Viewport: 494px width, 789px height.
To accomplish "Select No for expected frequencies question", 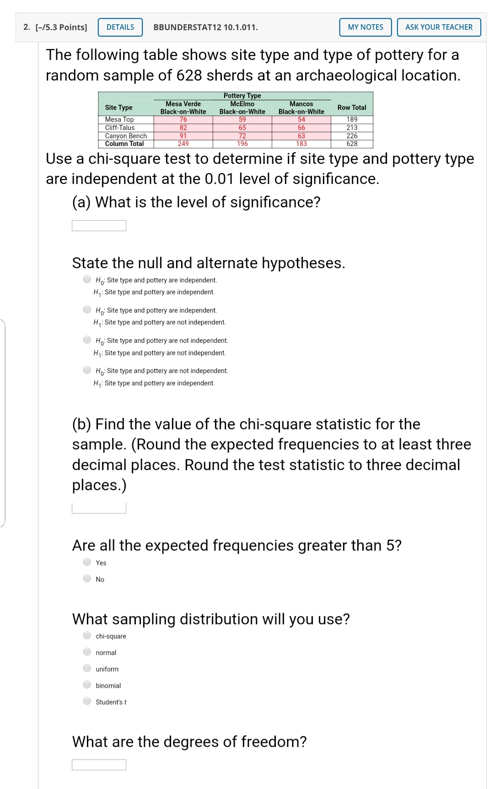I will click(87, 578).
